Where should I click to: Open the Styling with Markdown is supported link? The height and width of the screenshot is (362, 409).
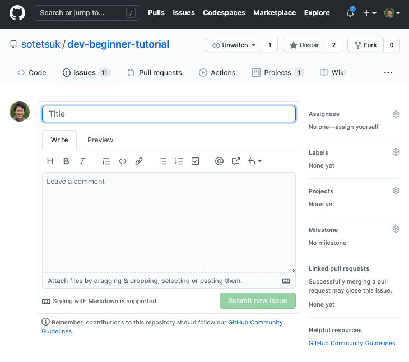pos(99,301)
